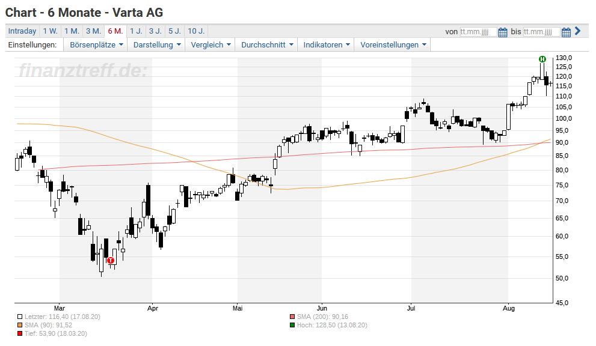
Task: Open the Indikatoren dropdown
Action: click(327, 45)
